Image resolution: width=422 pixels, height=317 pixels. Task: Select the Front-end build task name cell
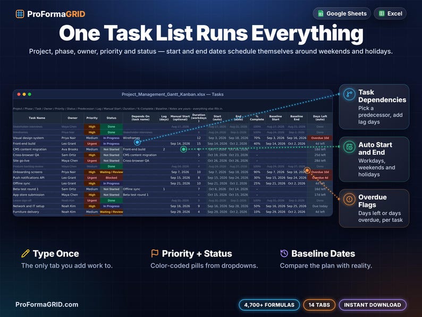click(37, 144)
